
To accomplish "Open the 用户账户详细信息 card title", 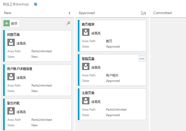I will (x=19, y=69).
